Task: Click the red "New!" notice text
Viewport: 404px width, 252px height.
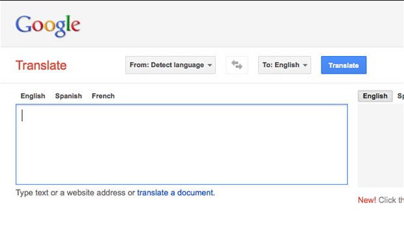Action: tap(367, 200)
